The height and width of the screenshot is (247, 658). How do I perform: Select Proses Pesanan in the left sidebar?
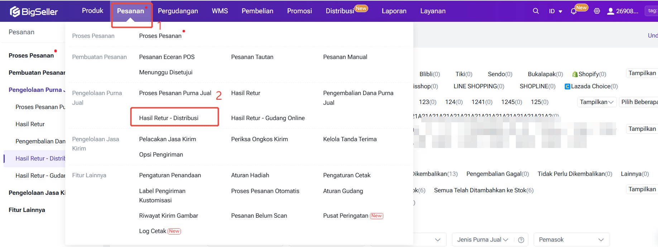tap(31, 55)
